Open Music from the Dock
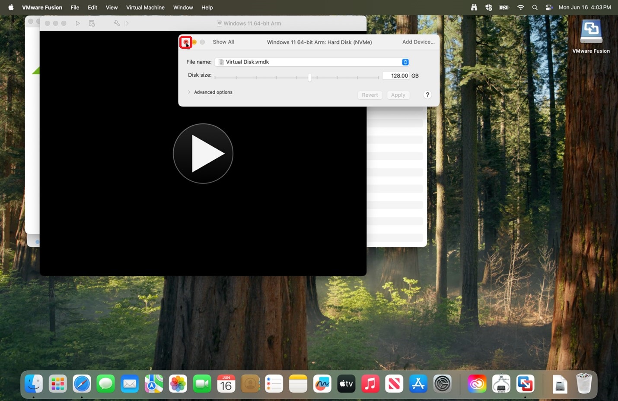Image resolution: width=618 pixels, height=401 pixels. point(370,383)
